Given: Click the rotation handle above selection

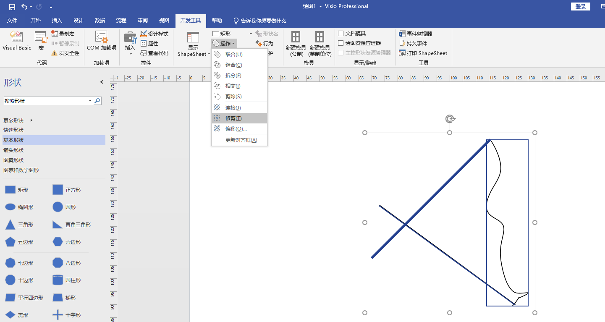Looking at the screenshot, I should coord(450,119).
